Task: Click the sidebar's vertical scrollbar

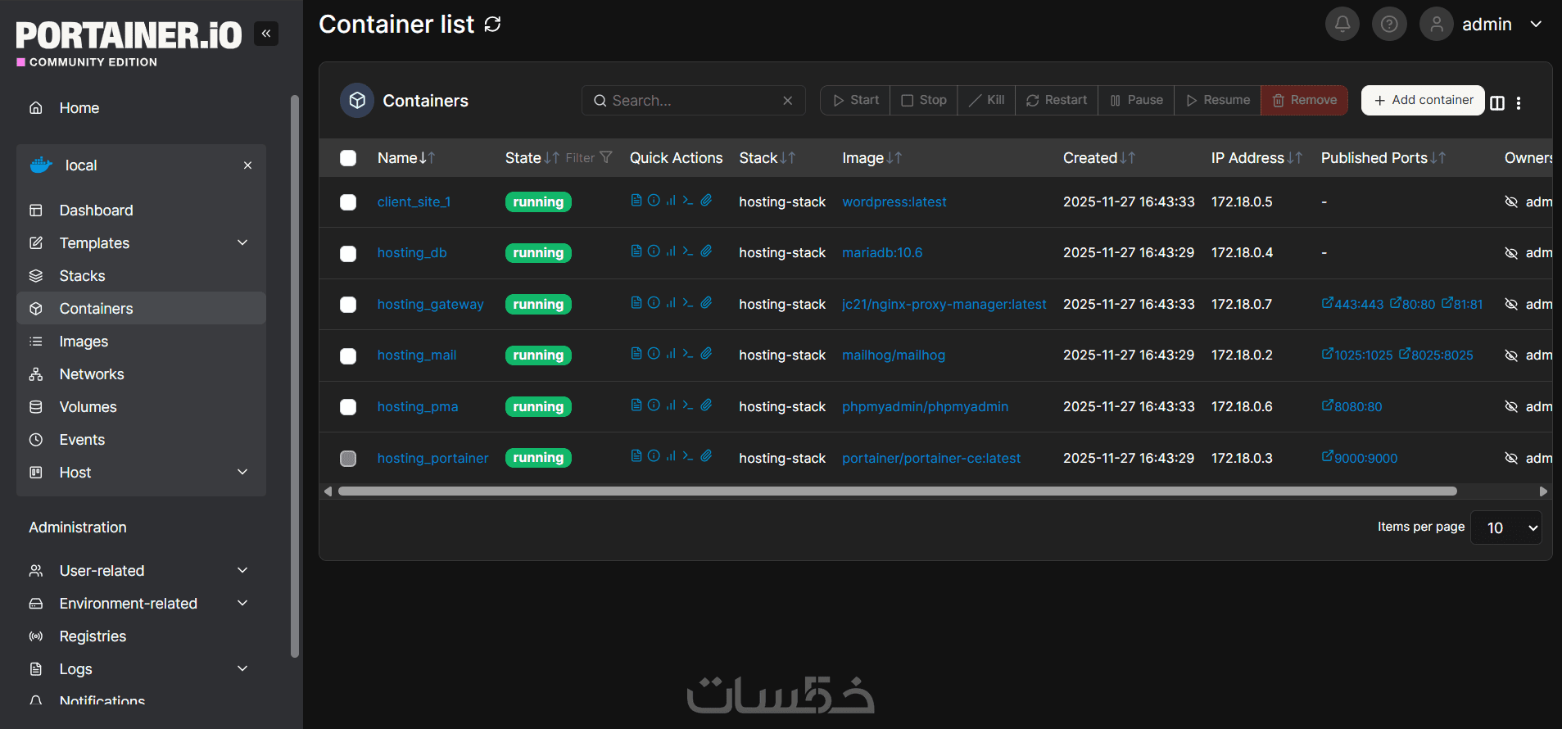Action: (295, 376)
